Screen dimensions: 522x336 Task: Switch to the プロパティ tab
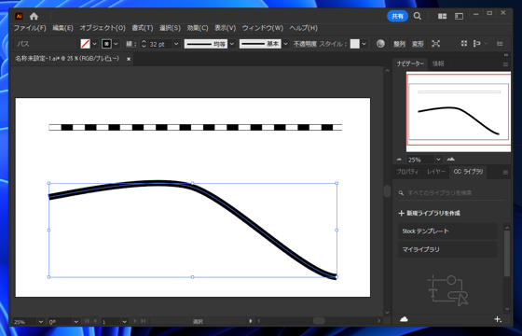click(x=407, y=172)
